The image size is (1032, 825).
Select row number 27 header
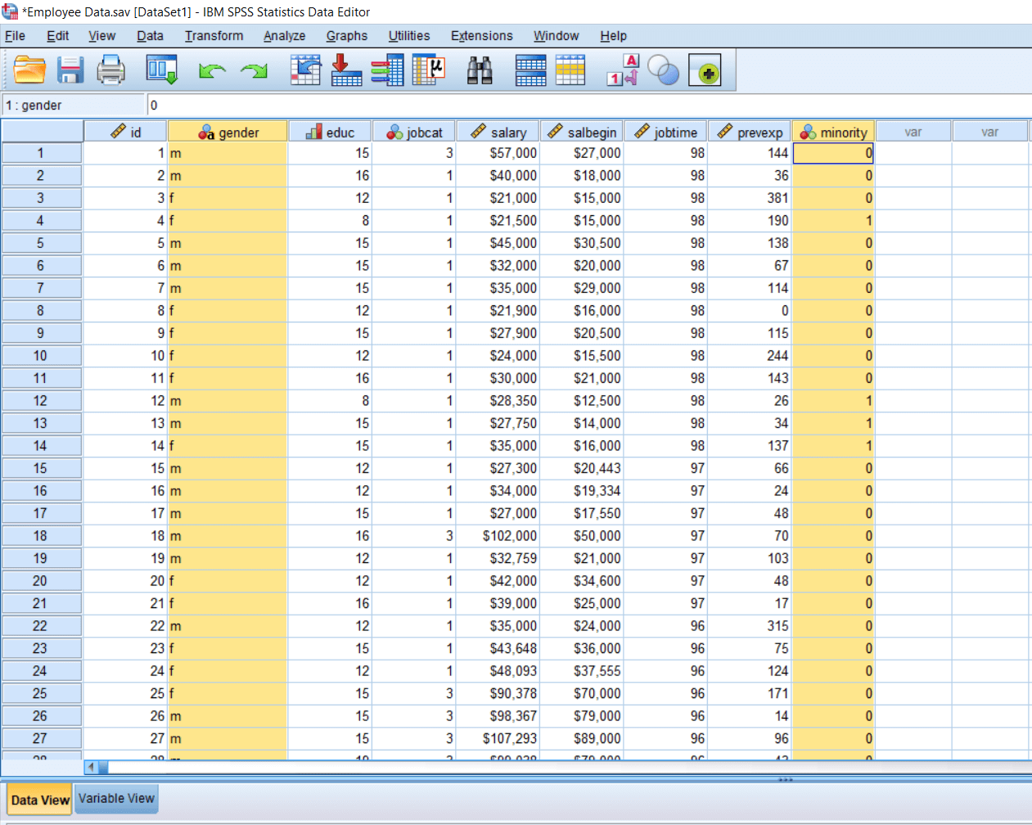click(41, 738)
